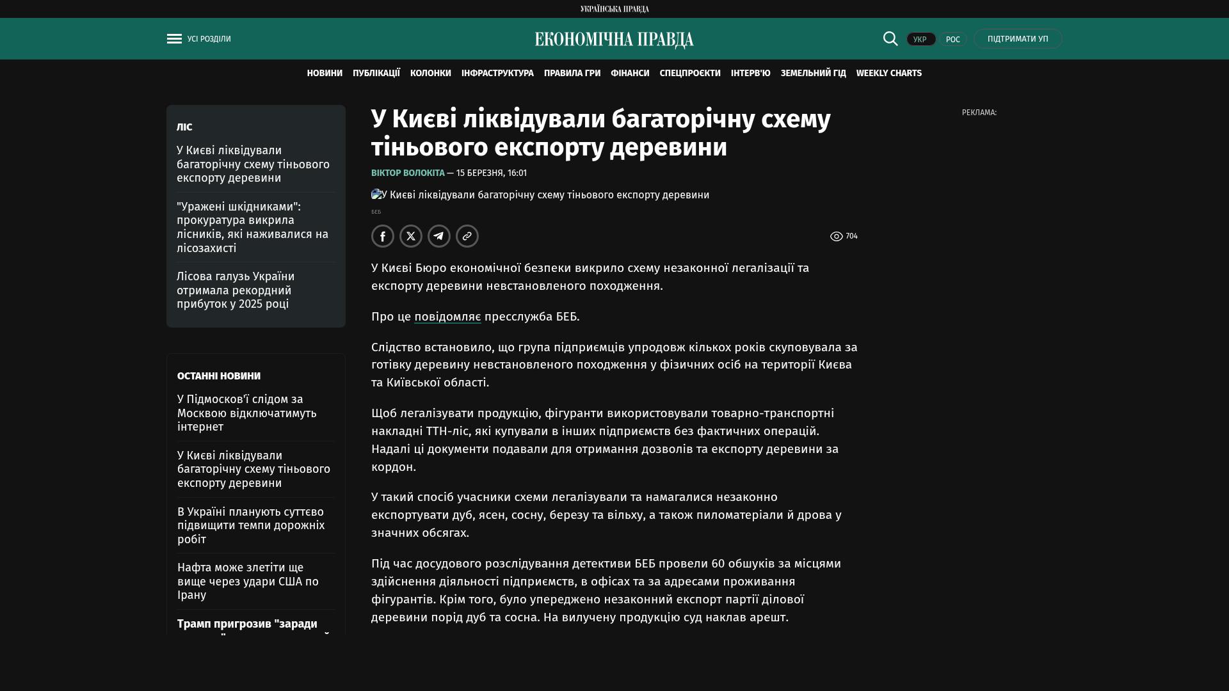Follow the повідомляє hyperlink

(x=447, y=317)
